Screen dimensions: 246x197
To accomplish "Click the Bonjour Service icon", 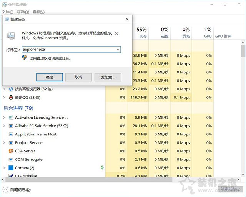I will click(11, 143).
